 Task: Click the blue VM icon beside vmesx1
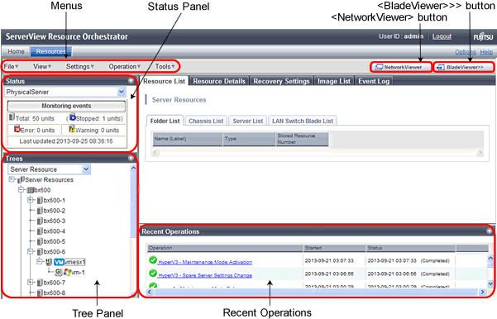[x=59, y=262]
